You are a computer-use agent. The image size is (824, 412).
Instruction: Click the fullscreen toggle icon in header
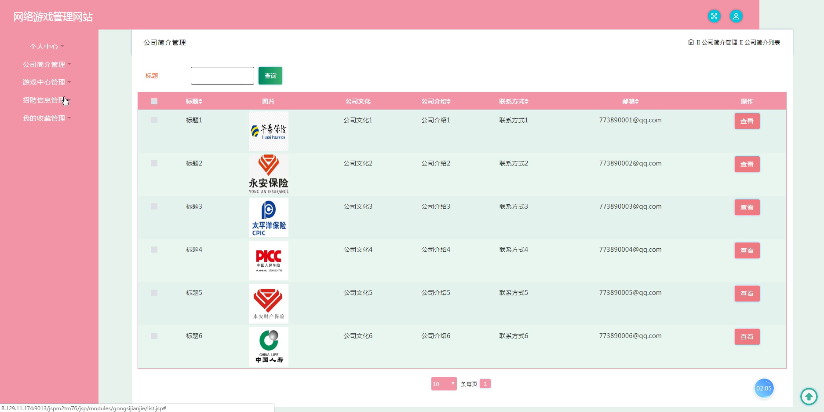point(714,16)
